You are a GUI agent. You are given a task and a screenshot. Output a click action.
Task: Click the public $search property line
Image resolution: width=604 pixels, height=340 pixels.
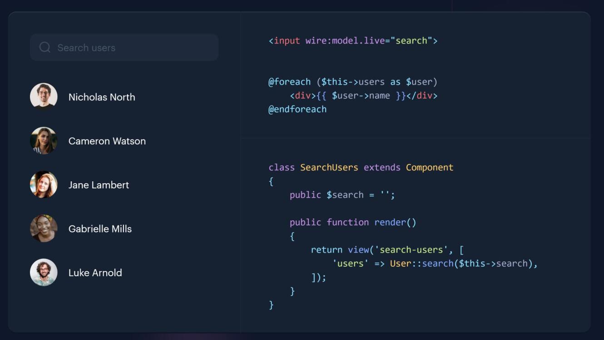point(342,195)
